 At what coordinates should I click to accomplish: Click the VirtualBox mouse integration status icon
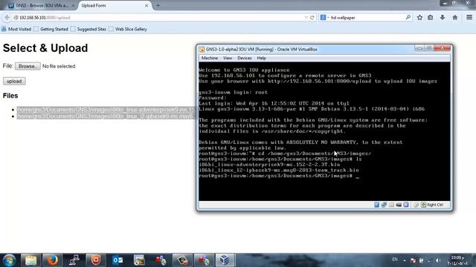pos(416,205)
